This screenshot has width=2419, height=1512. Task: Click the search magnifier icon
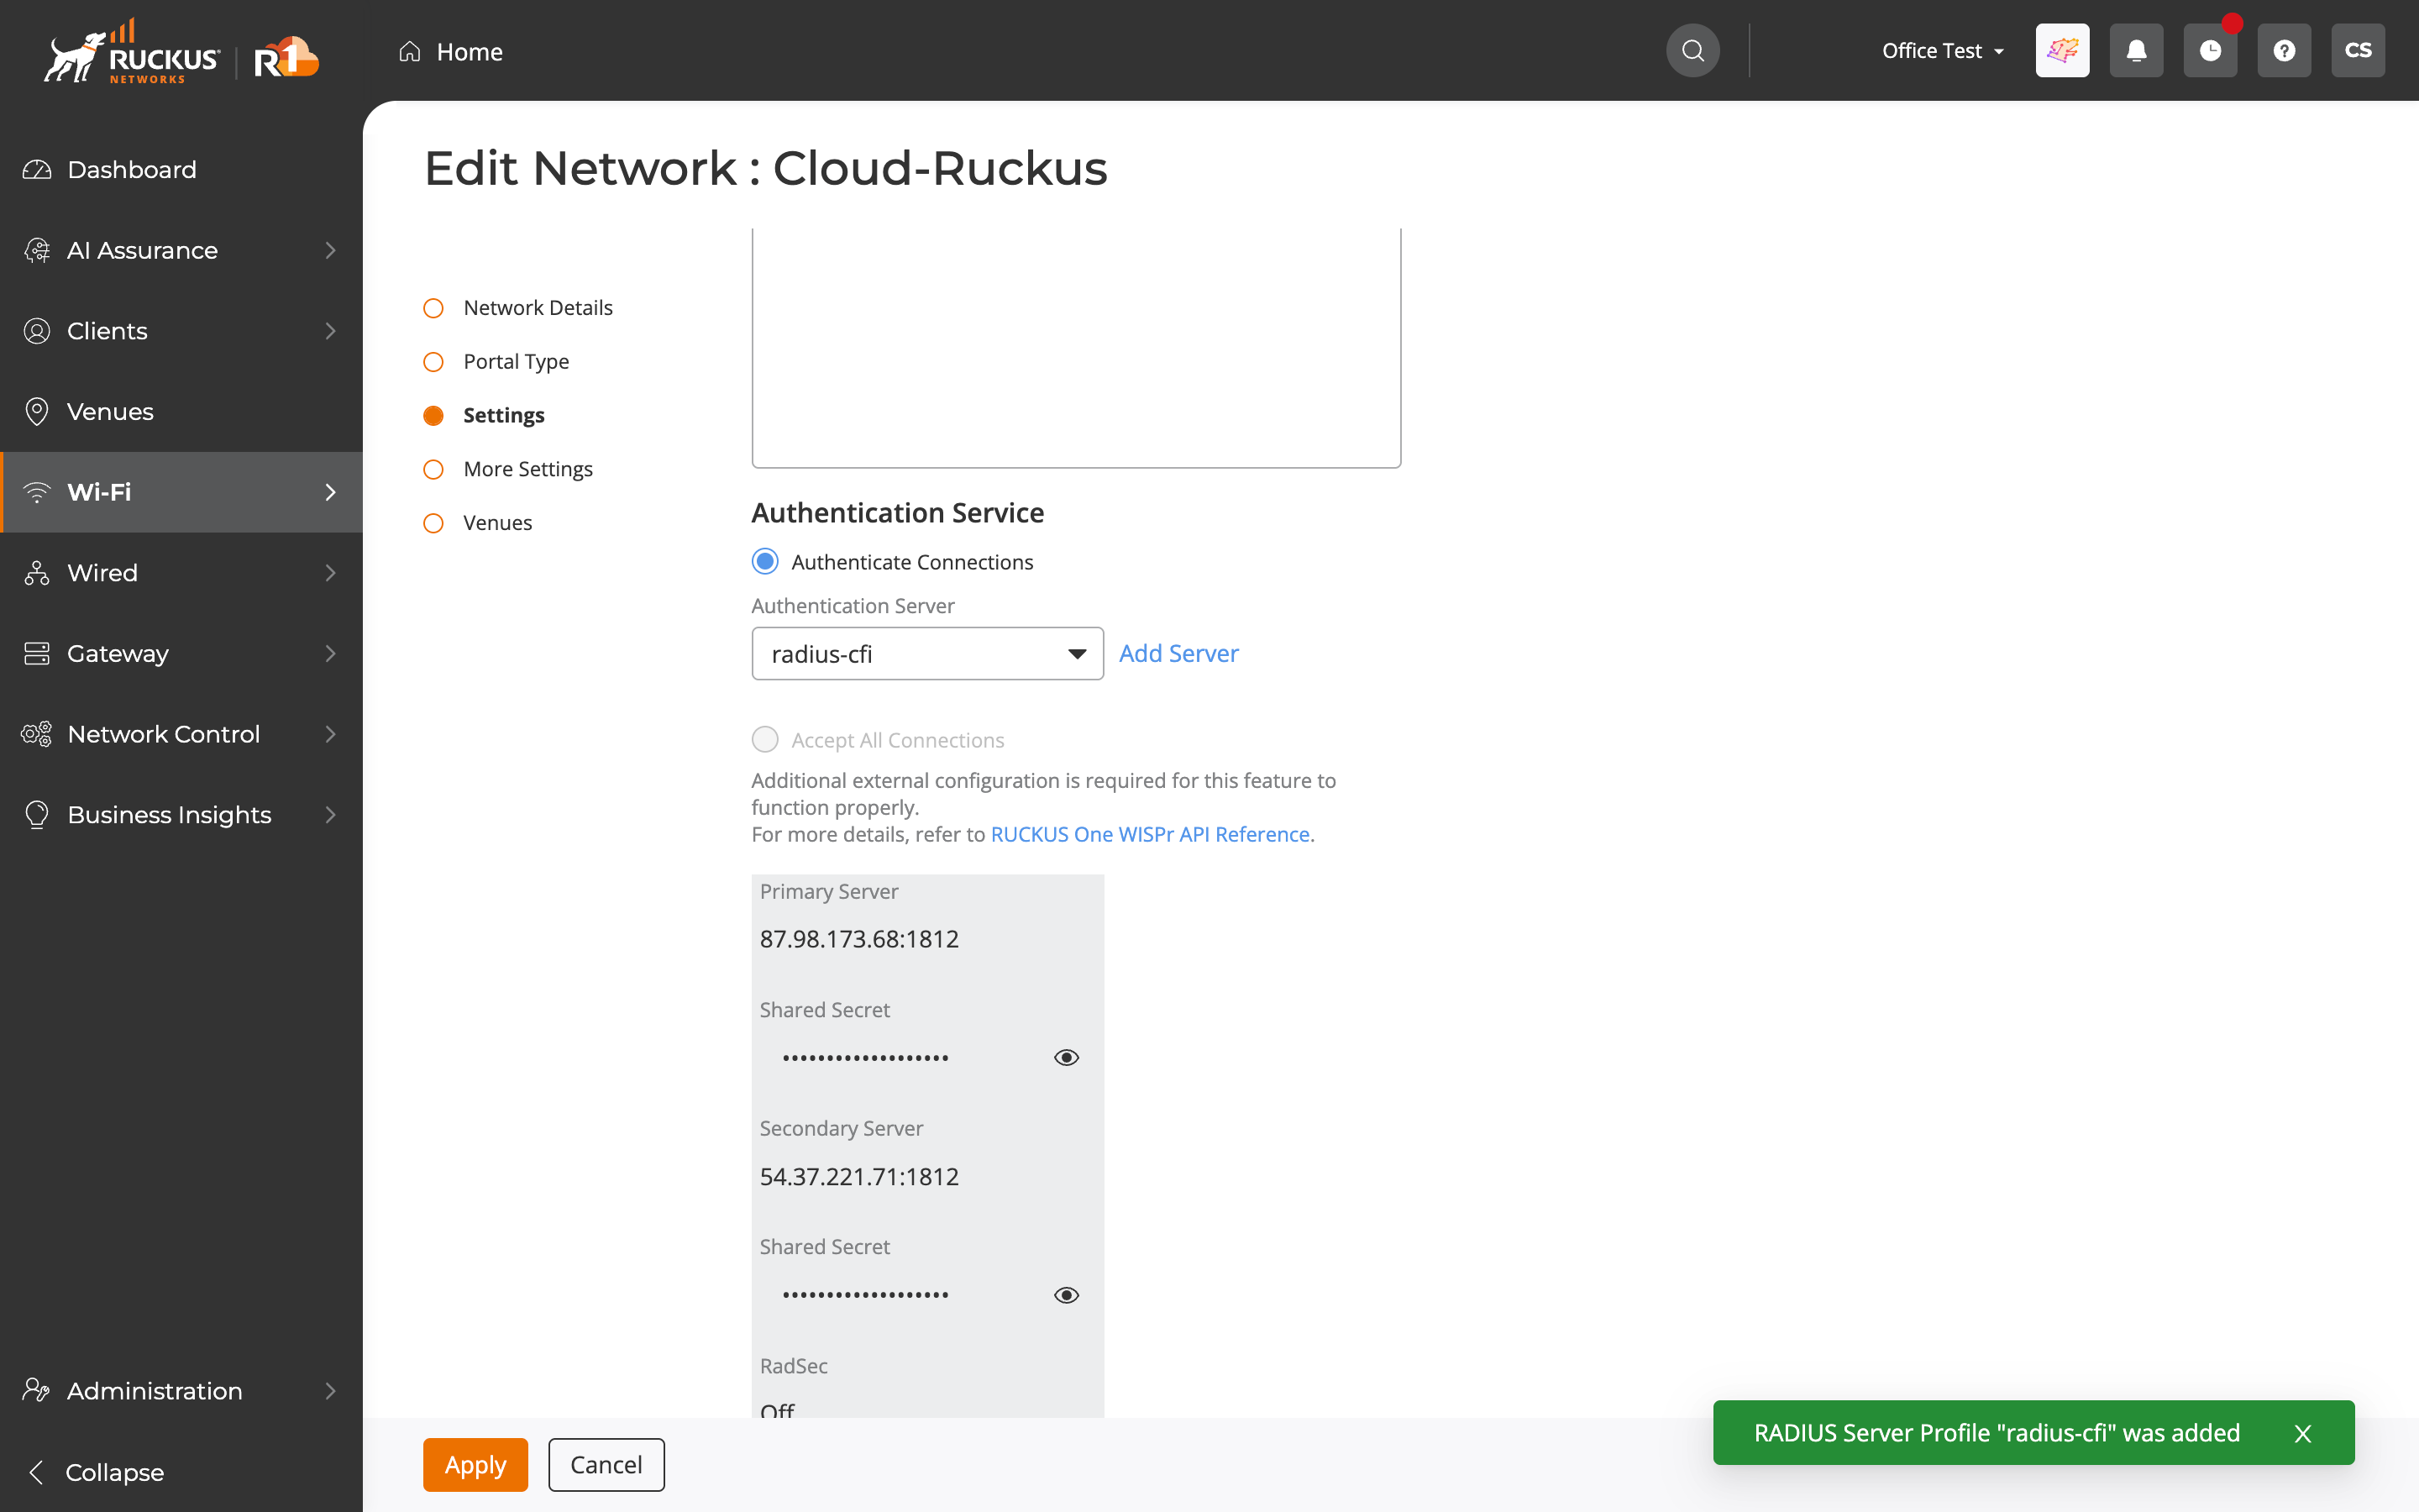pyautogui.click(x=1692, y=50)
